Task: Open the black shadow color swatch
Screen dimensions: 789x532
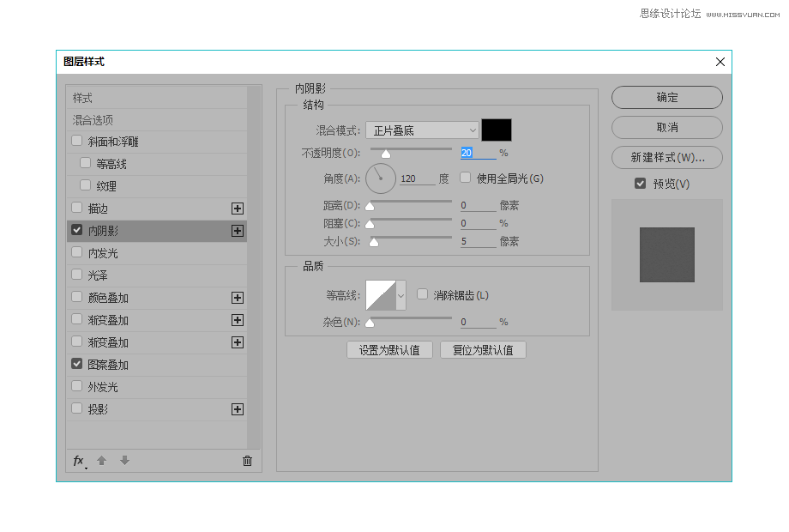Action: 497,130
